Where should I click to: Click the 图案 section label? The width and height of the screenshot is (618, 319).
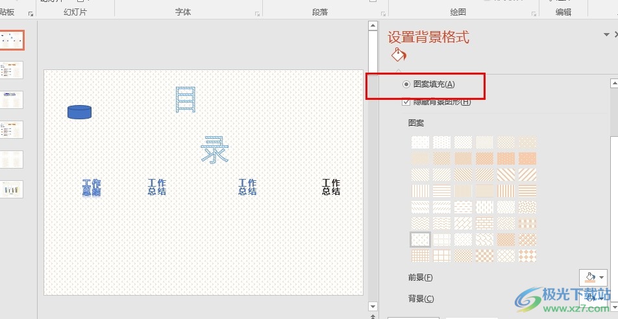click(416, 123)
